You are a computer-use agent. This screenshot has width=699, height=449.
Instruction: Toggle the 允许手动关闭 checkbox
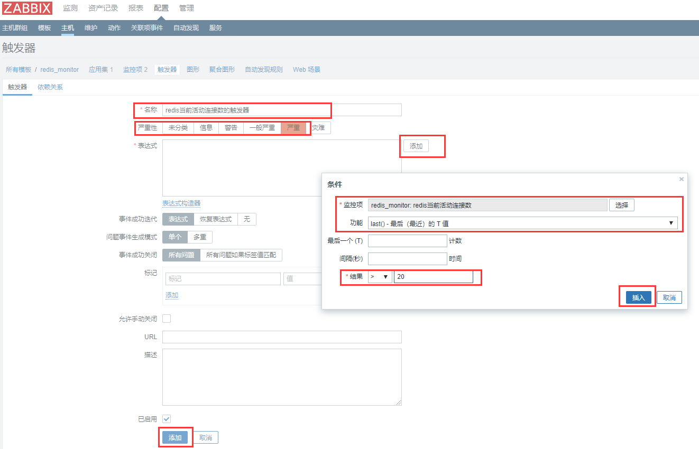167,319
